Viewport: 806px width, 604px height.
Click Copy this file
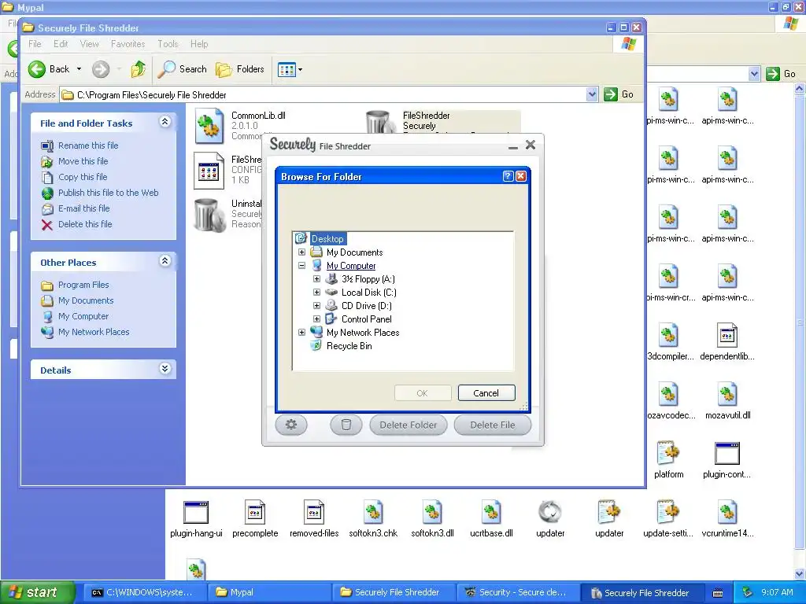(x=82, y=177)
